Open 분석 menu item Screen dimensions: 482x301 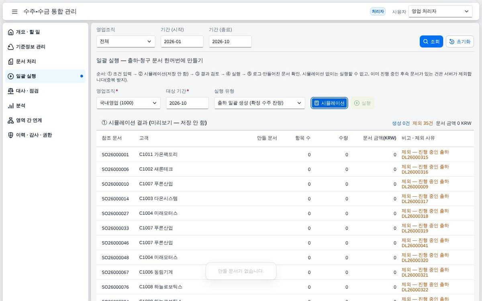(x=45, y=106)
